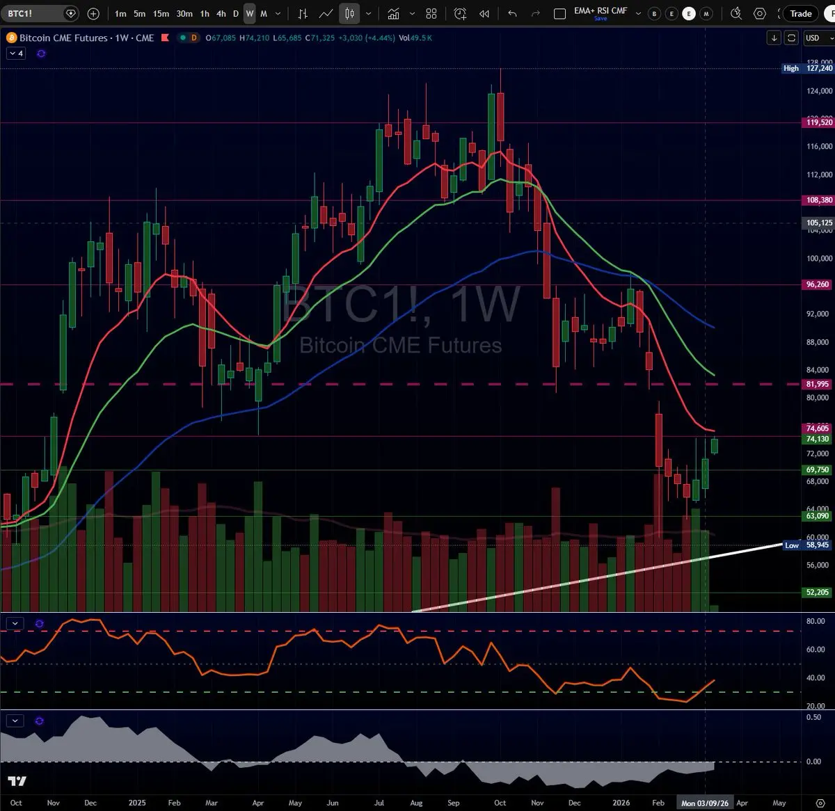Screen dimensions: 835x811
Task: Switch to the D daily timeframe
Action: [236, 13]
